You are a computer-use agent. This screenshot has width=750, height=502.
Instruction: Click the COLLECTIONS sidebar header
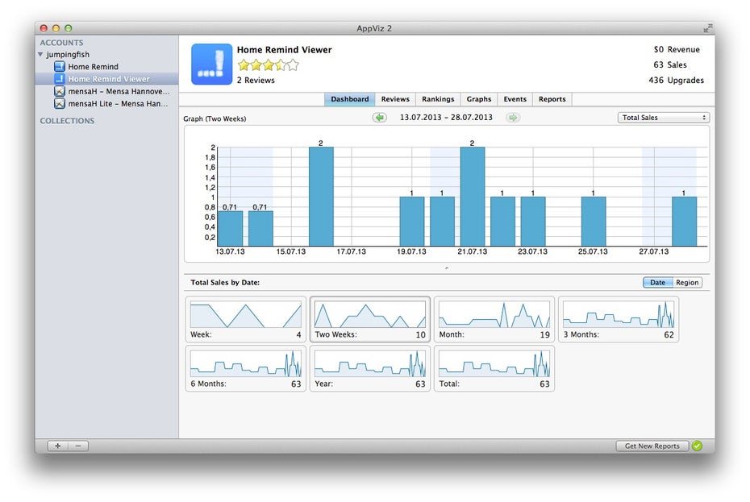click(67, 121)
